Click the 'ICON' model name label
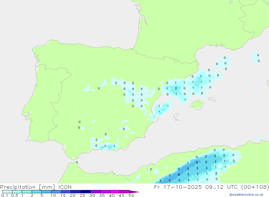 pos(65,187)
